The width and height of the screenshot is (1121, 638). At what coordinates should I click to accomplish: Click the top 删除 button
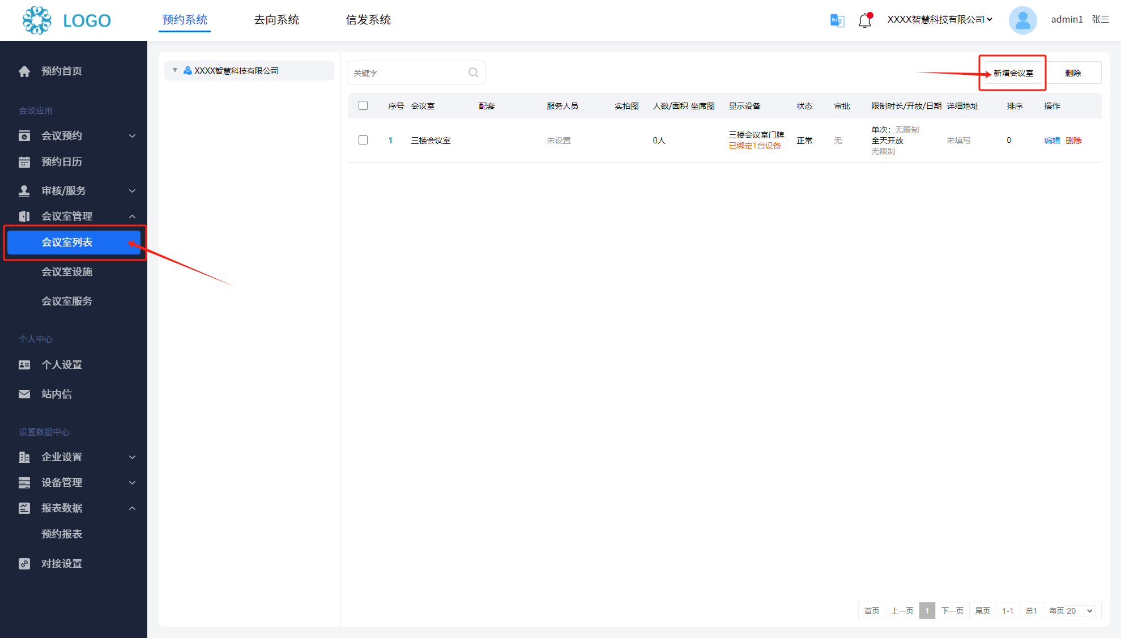[x=1073, y=73]
